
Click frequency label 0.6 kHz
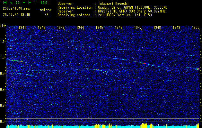point(3,122)
